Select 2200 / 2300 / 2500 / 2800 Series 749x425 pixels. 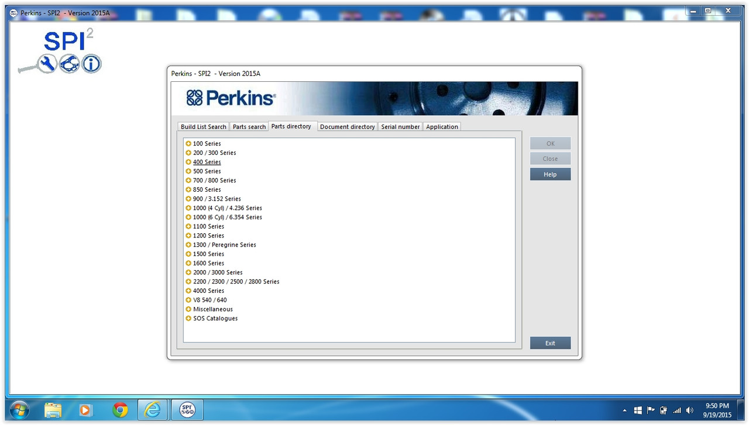pos(236,282)
